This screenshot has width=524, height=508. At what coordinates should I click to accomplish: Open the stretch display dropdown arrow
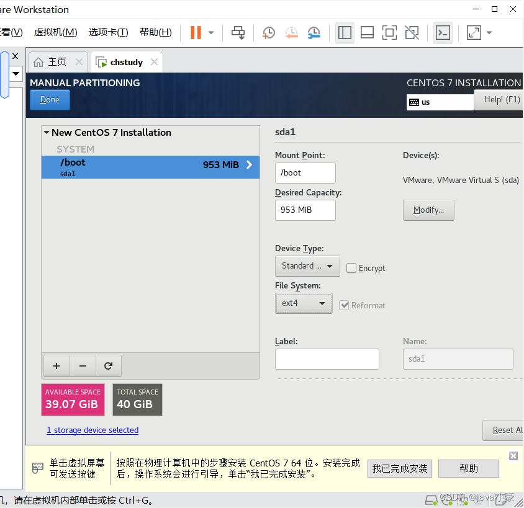point(489,33)
